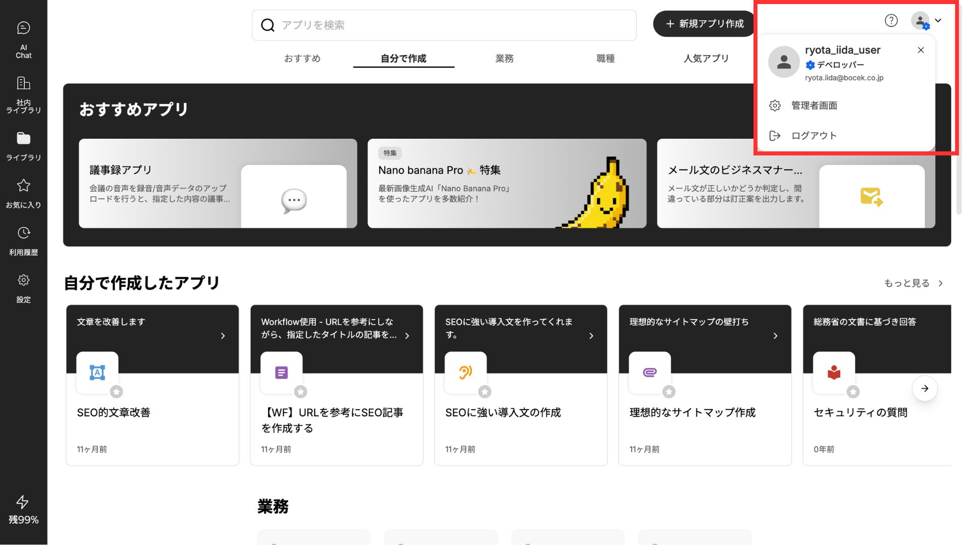Toggle favorite star on SEOに強い導入文の作成
This screenshot has width=969, height=545.
485,392
